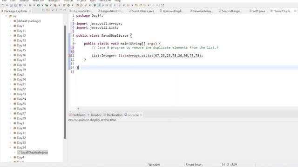The width and height of the screenshot is (298, 167).
Task: Click the Open Type toolbar icon
Action: click(x=77, y=5)
